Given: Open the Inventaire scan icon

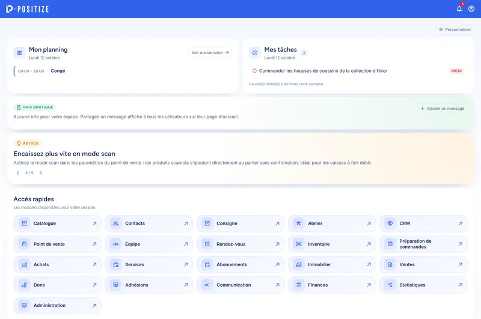Looking at the screenshot, I should pyautogui.click(x=298, y=244).
